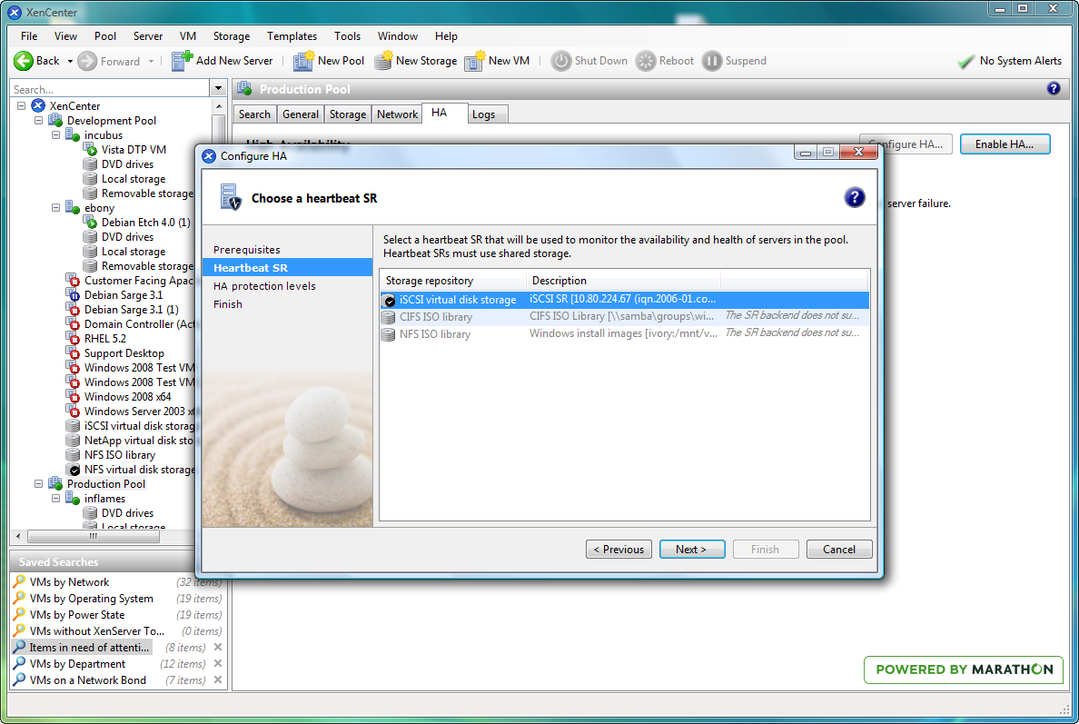Click the < Previous button in the wizard
This screenshot has height=724, width=1079.
619,550
